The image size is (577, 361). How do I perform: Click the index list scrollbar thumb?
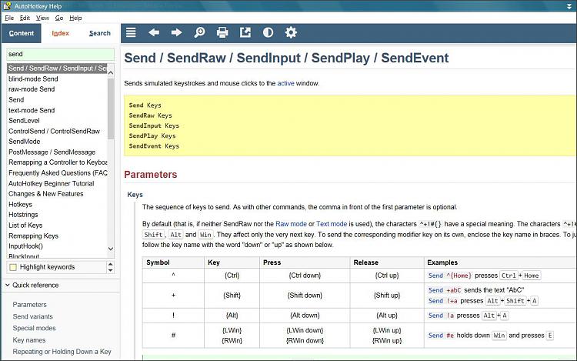tap(110, 109)
